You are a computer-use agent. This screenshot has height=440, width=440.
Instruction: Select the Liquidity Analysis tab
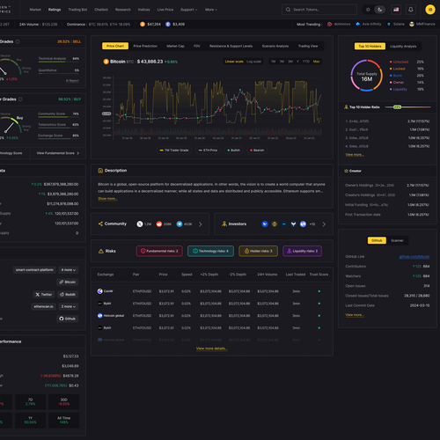pyautogui.click(x=403, y=47)
